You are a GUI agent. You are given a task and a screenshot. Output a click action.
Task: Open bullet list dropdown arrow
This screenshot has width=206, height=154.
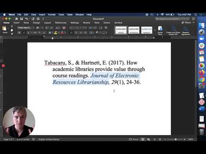pyautogui.click(x=74, y=28)
